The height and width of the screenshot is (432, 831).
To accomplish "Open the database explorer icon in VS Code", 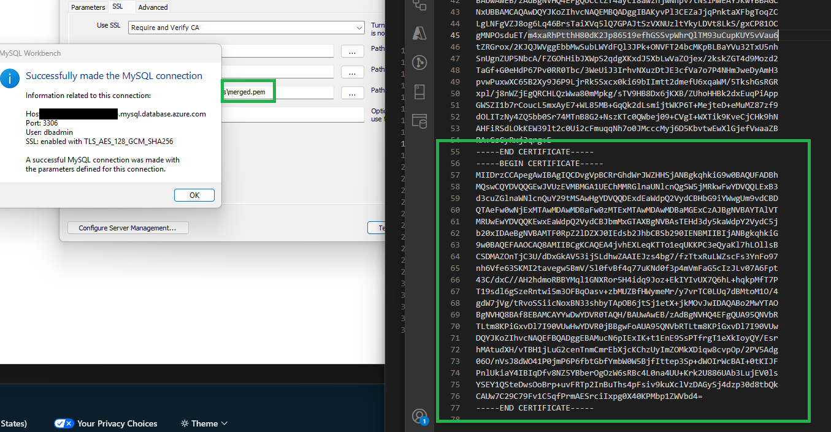I will 419,121.
